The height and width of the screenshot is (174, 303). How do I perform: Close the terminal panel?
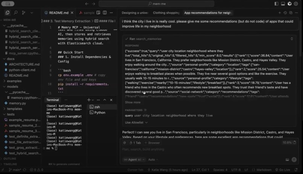pos(111,100)
